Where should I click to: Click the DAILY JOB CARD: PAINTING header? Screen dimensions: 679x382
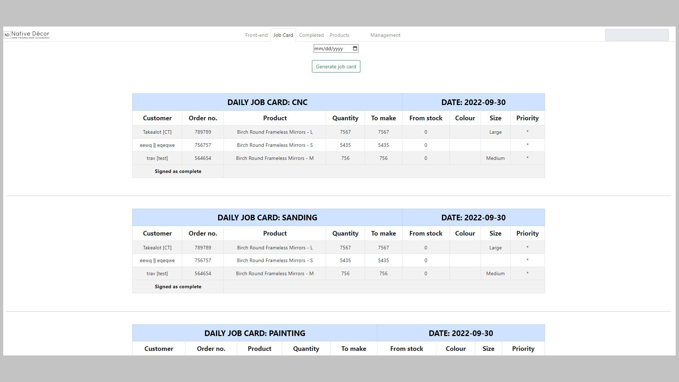coord(255,333)
